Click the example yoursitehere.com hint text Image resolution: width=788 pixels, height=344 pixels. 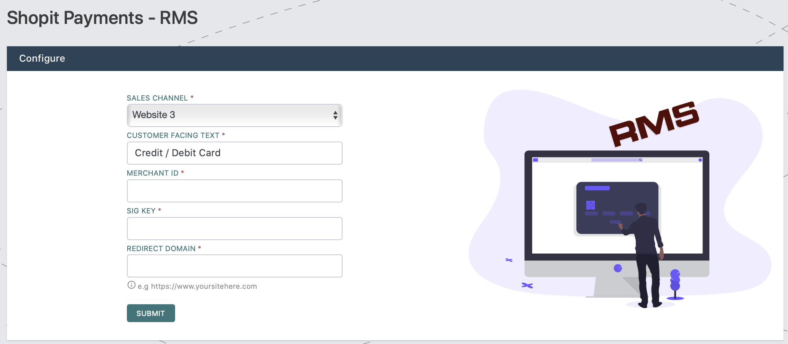pos(197,286)
